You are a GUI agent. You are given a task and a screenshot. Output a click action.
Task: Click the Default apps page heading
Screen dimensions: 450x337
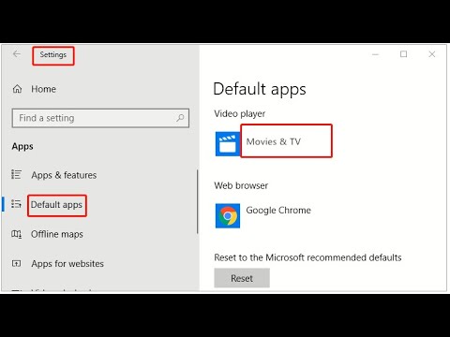click(260, 89)
